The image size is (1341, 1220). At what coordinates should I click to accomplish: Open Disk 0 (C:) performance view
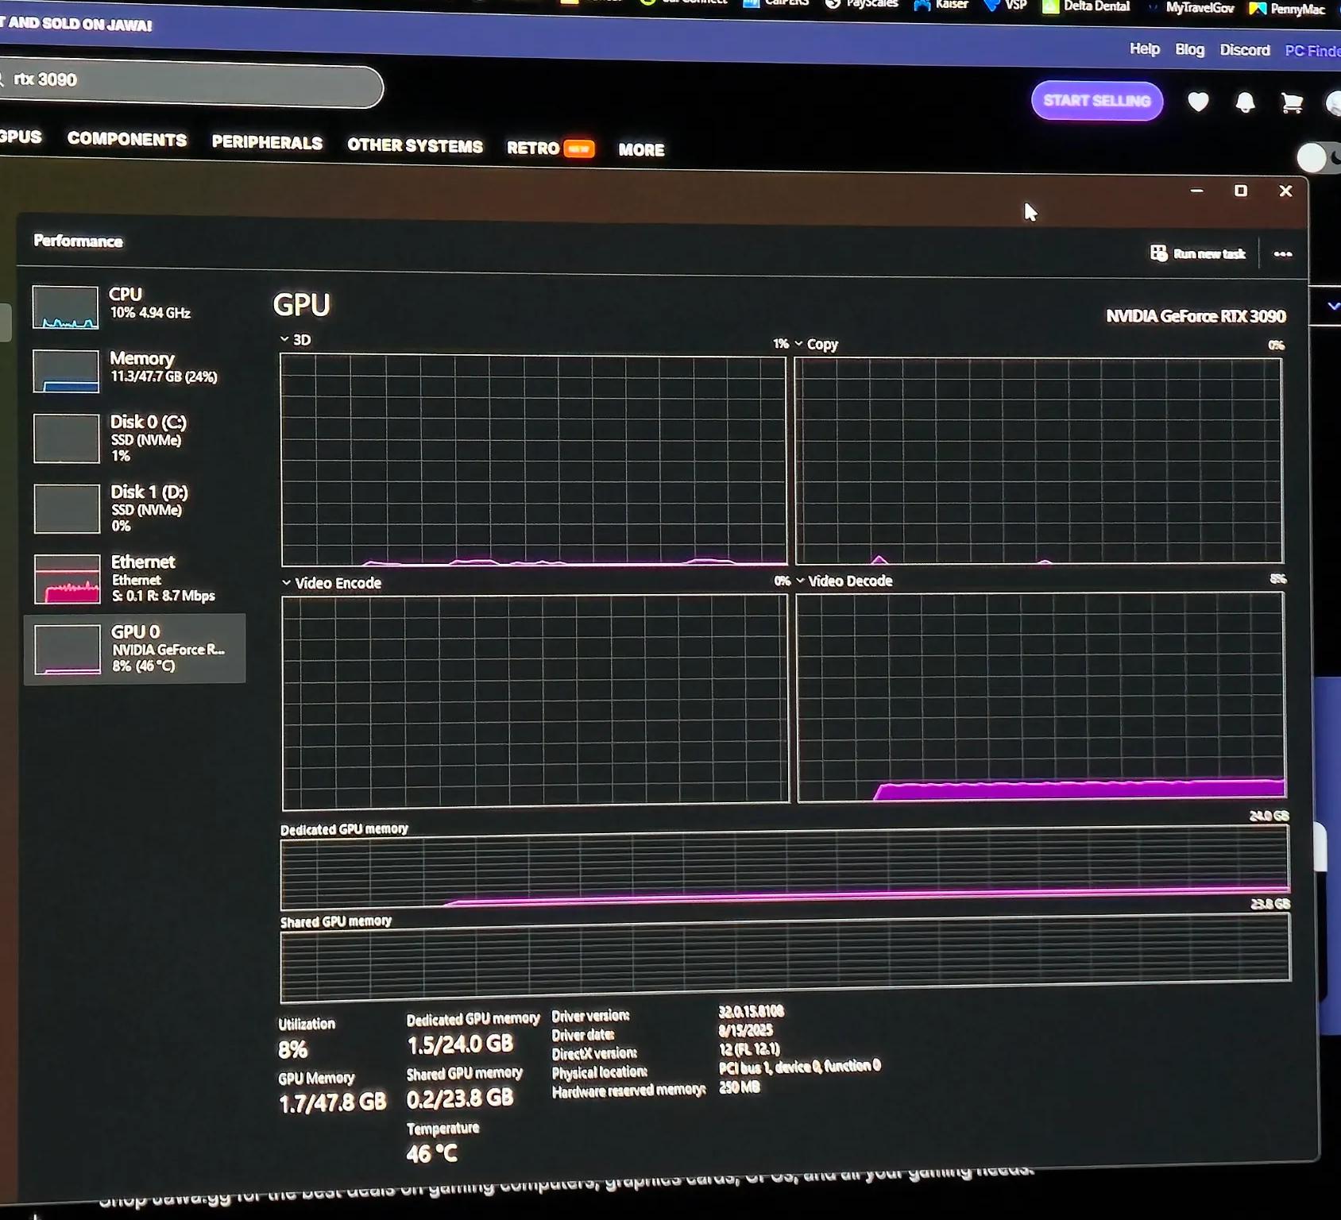(x=133, y=438)
